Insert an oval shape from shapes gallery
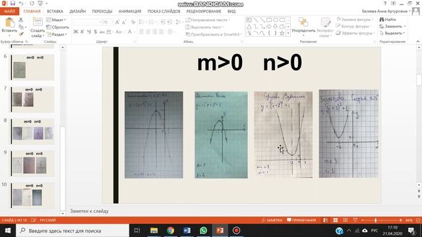 276,20
